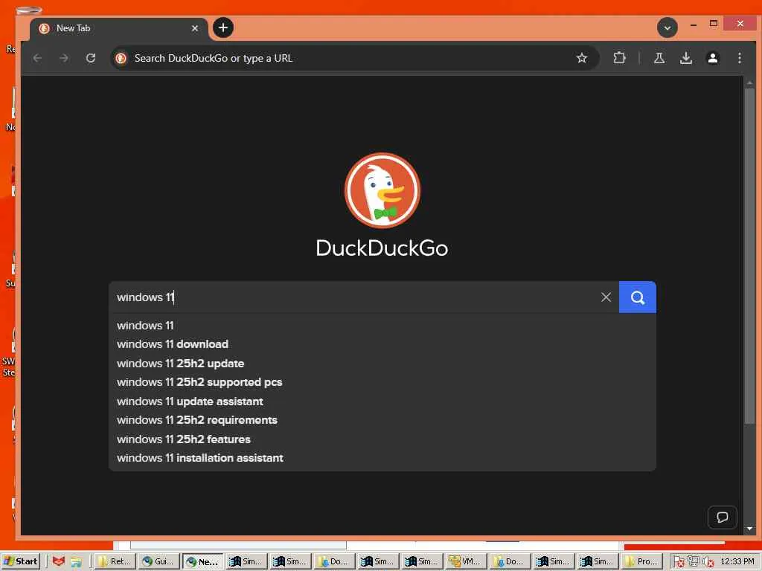This screenshot has height=571, width=762.
Task: Open the downloads tray icon
Action: [685, 58]
